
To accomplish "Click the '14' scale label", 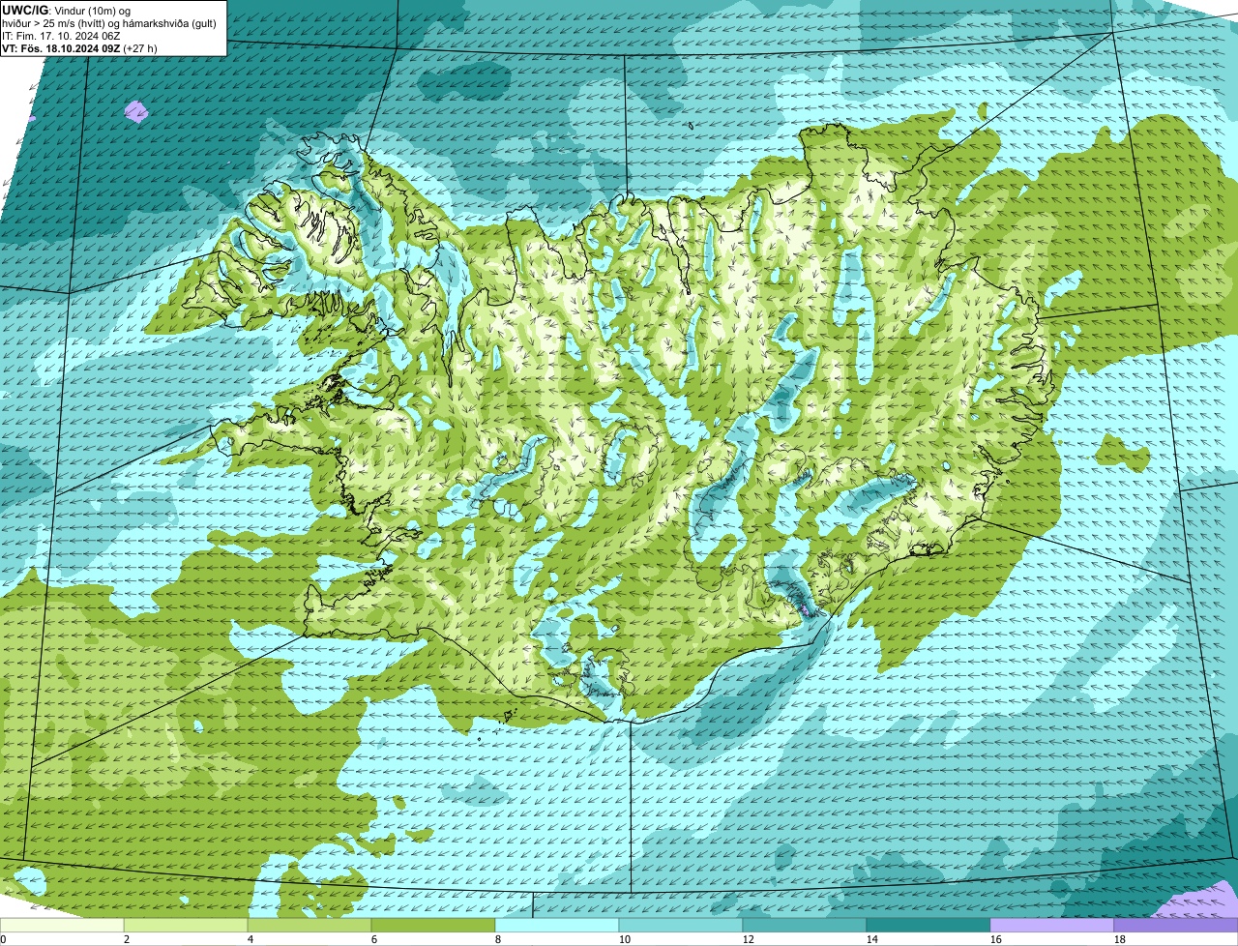I will click(x=872, y=939).
